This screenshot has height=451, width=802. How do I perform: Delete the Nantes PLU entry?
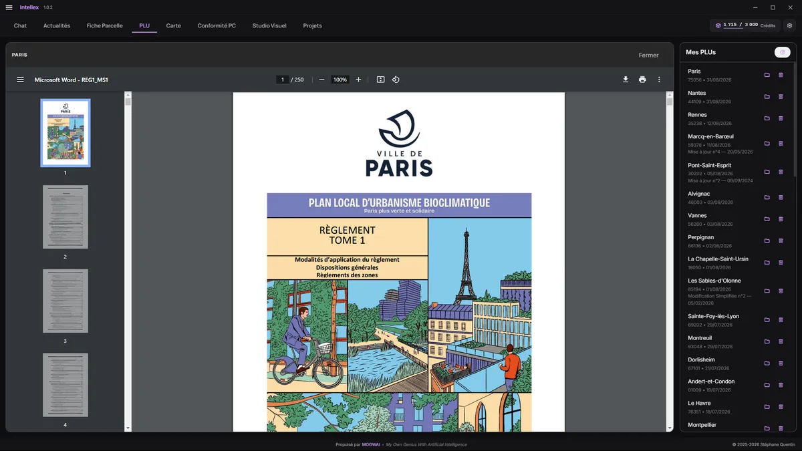pyautogui.click(x=781, y=97)
